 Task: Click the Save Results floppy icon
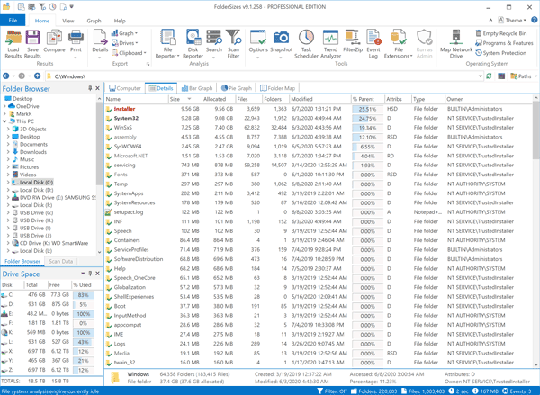[x=32, y=44]
